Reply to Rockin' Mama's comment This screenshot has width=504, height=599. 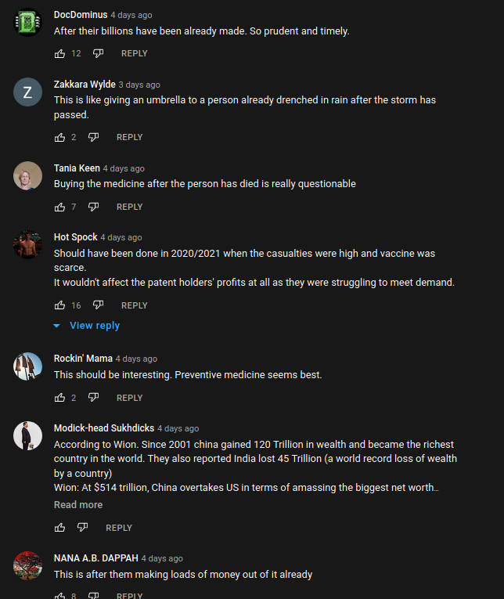tap(129, 398)
